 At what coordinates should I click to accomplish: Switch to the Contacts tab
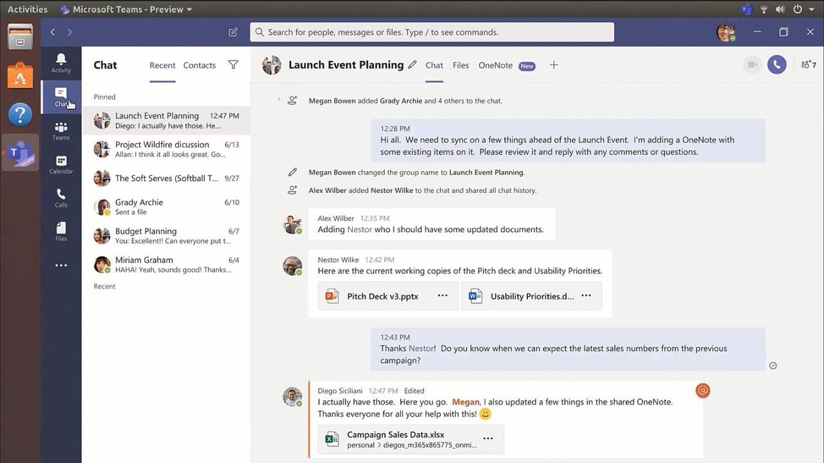point(199,65)
